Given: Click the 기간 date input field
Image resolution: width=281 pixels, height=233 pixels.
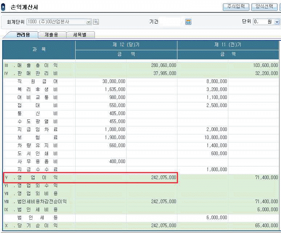Looking at the screenshot, I should click(170, 22).
